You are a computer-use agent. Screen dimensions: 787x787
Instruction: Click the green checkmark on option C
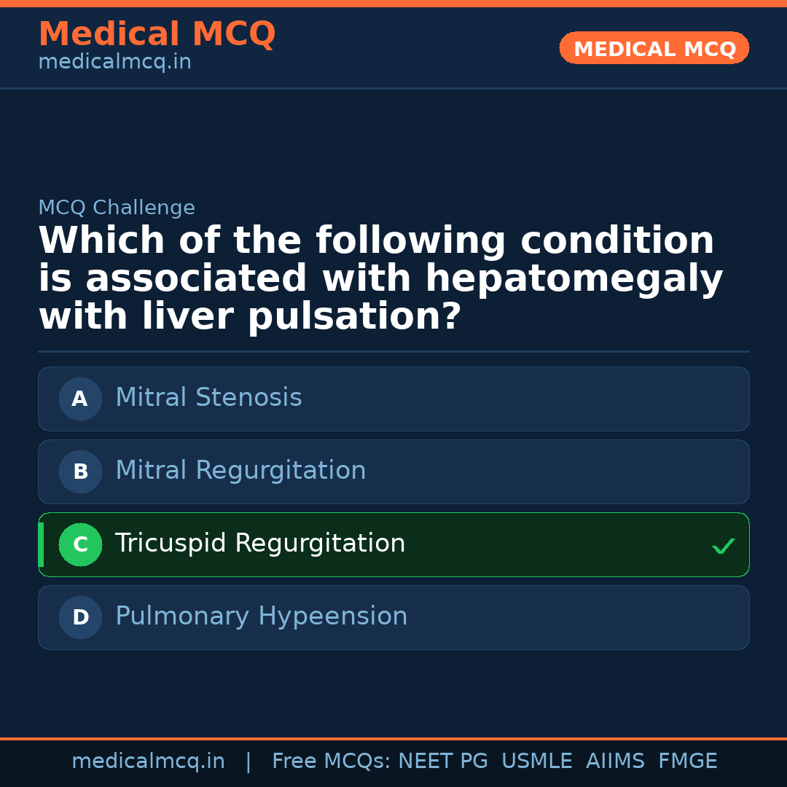(723, 546)
